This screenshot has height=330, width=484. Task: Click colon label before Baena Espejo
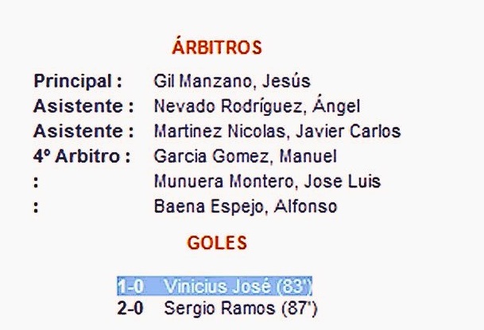tap(37, 207)
